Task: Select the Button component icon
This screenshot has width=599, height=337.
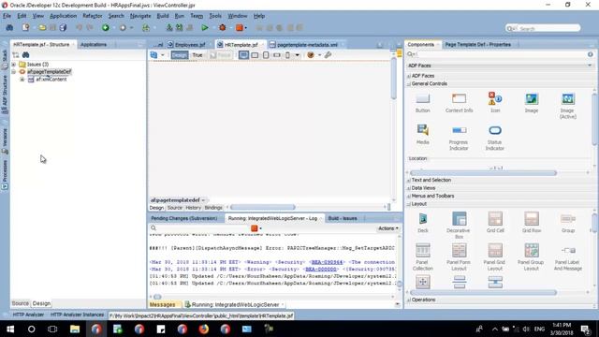Action: (422, 98)
